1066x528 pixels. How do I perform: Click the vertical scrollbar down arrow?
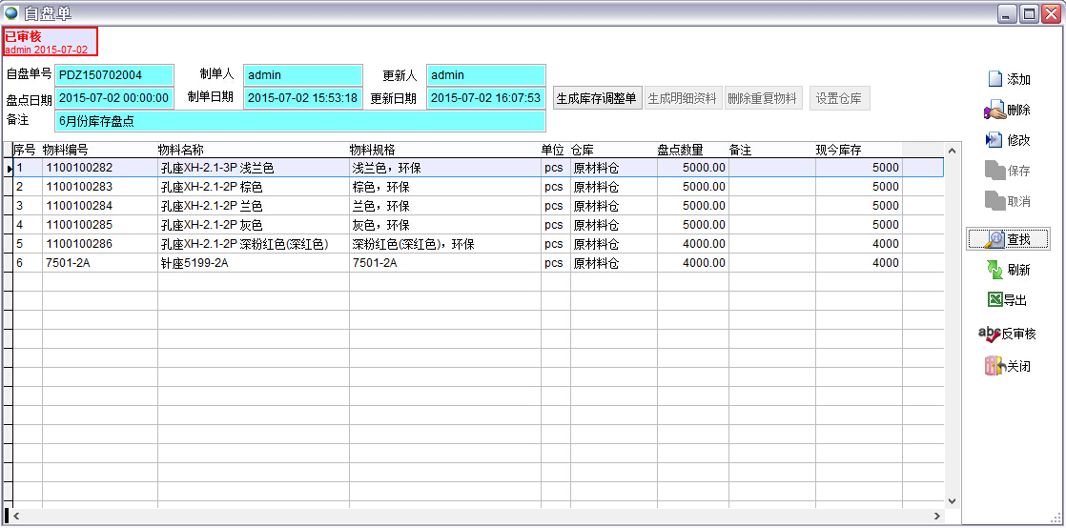951,500
